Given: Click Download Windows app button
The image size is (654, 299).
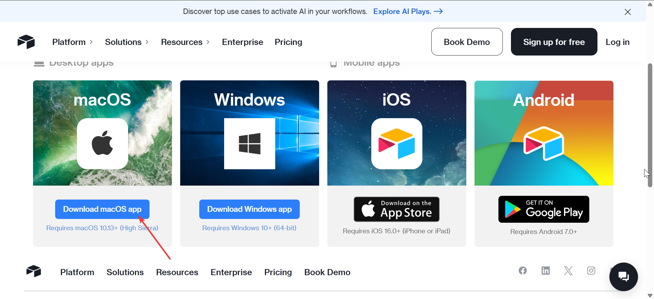Looking at the screenshot, I should (250, 209).
